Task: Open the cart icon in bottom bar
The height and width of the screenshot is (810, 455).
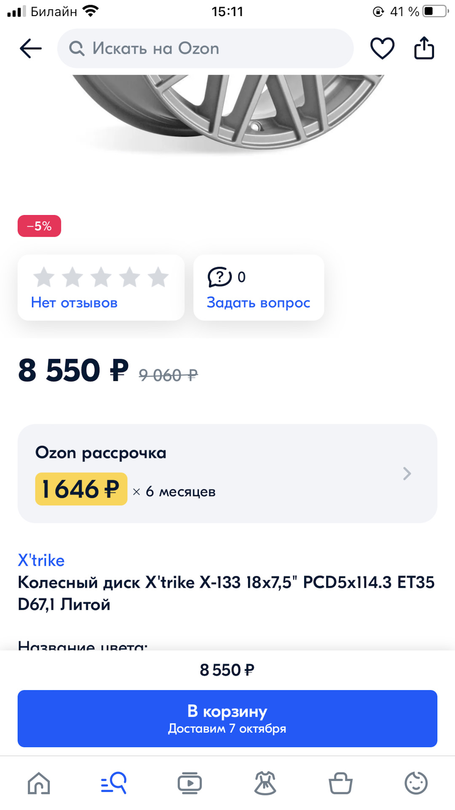Action: click(x=341, y=783)
